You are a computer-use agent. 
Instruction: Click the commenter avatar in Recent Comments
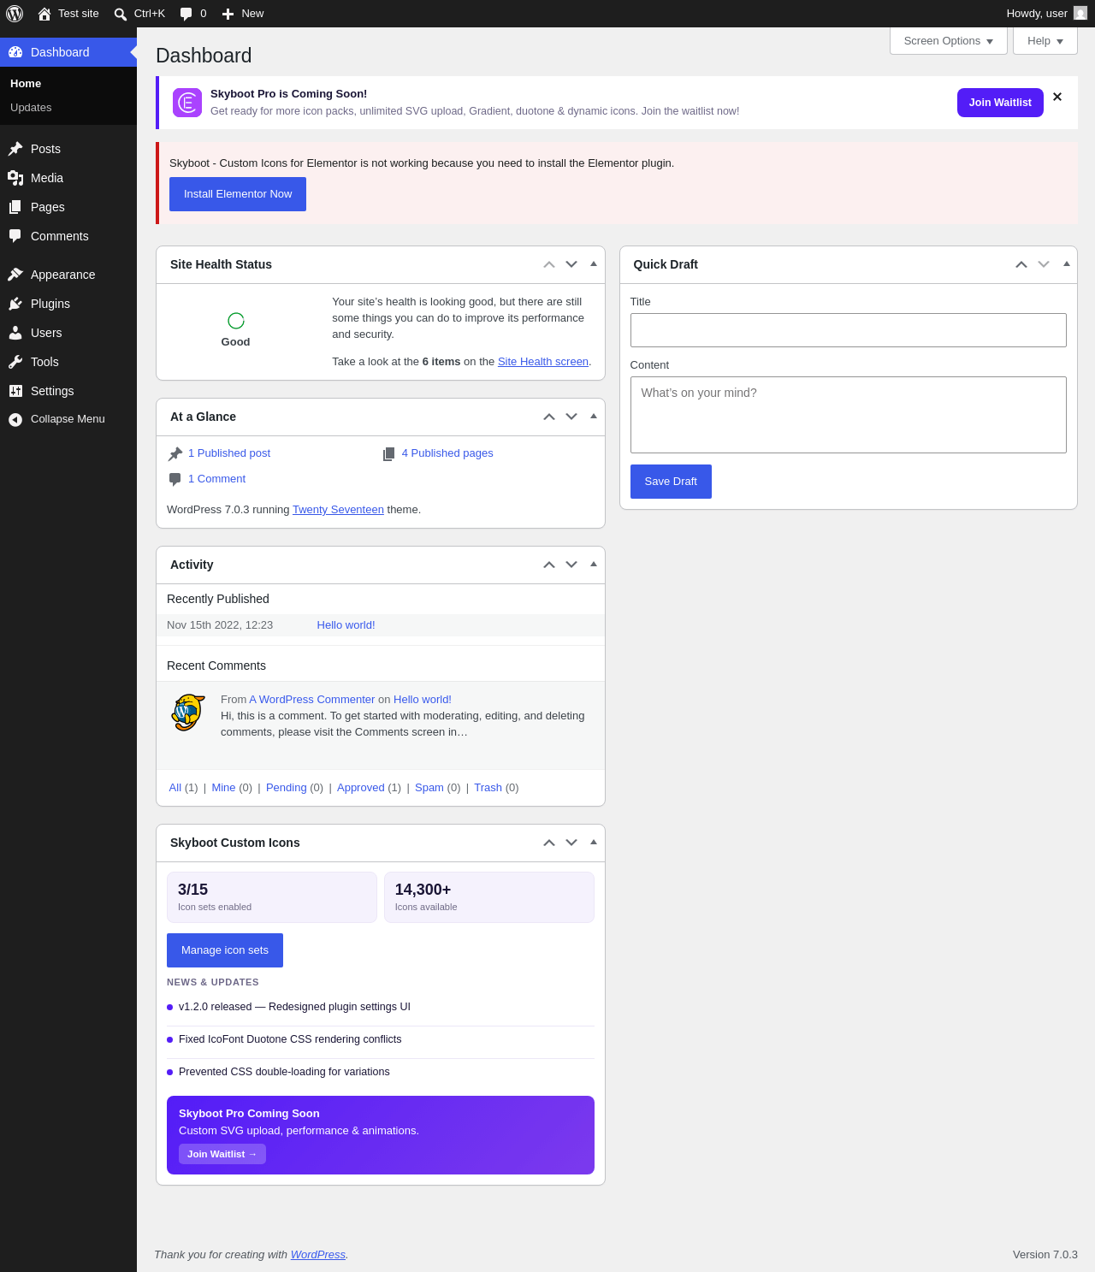(188, 713)
